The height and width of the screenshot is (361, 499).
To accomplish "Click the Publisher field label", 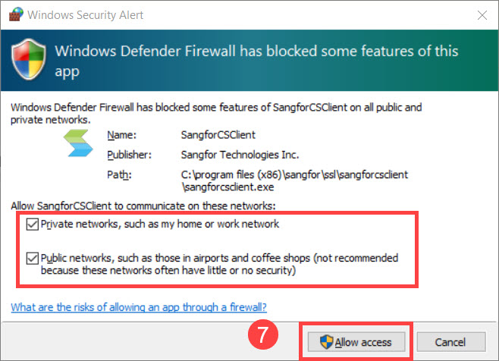I will 128,155.
